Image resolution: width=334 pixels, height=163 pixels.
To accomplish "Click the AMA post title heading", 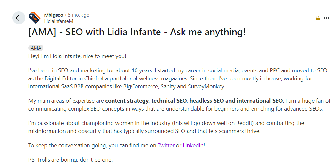I will coord(137,32).
